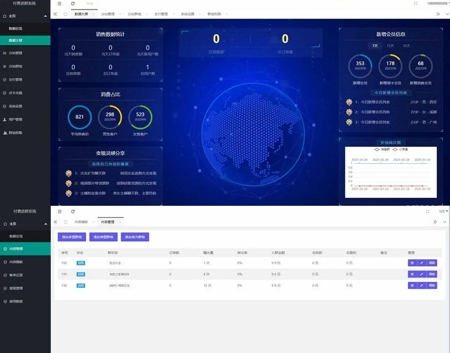The width and height of the screenshot is (450, 353).
Task: Collapse the 主页 menu in upper sidebar
Action: (x=46, y=16)
